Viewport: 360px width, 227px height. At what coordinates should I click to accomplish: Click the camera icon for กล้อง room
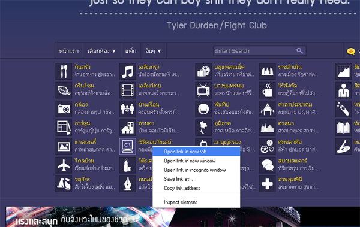[x=64, y=109]
